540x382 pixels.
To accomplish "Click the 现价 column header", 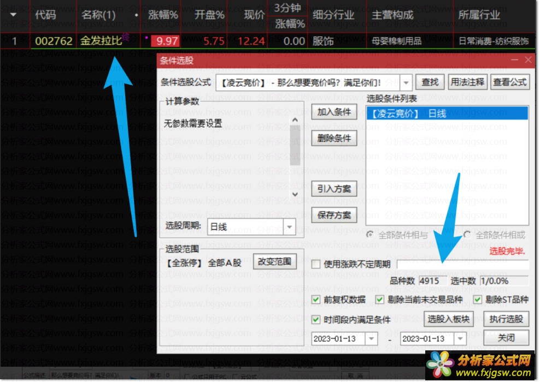I will [254, 15].
